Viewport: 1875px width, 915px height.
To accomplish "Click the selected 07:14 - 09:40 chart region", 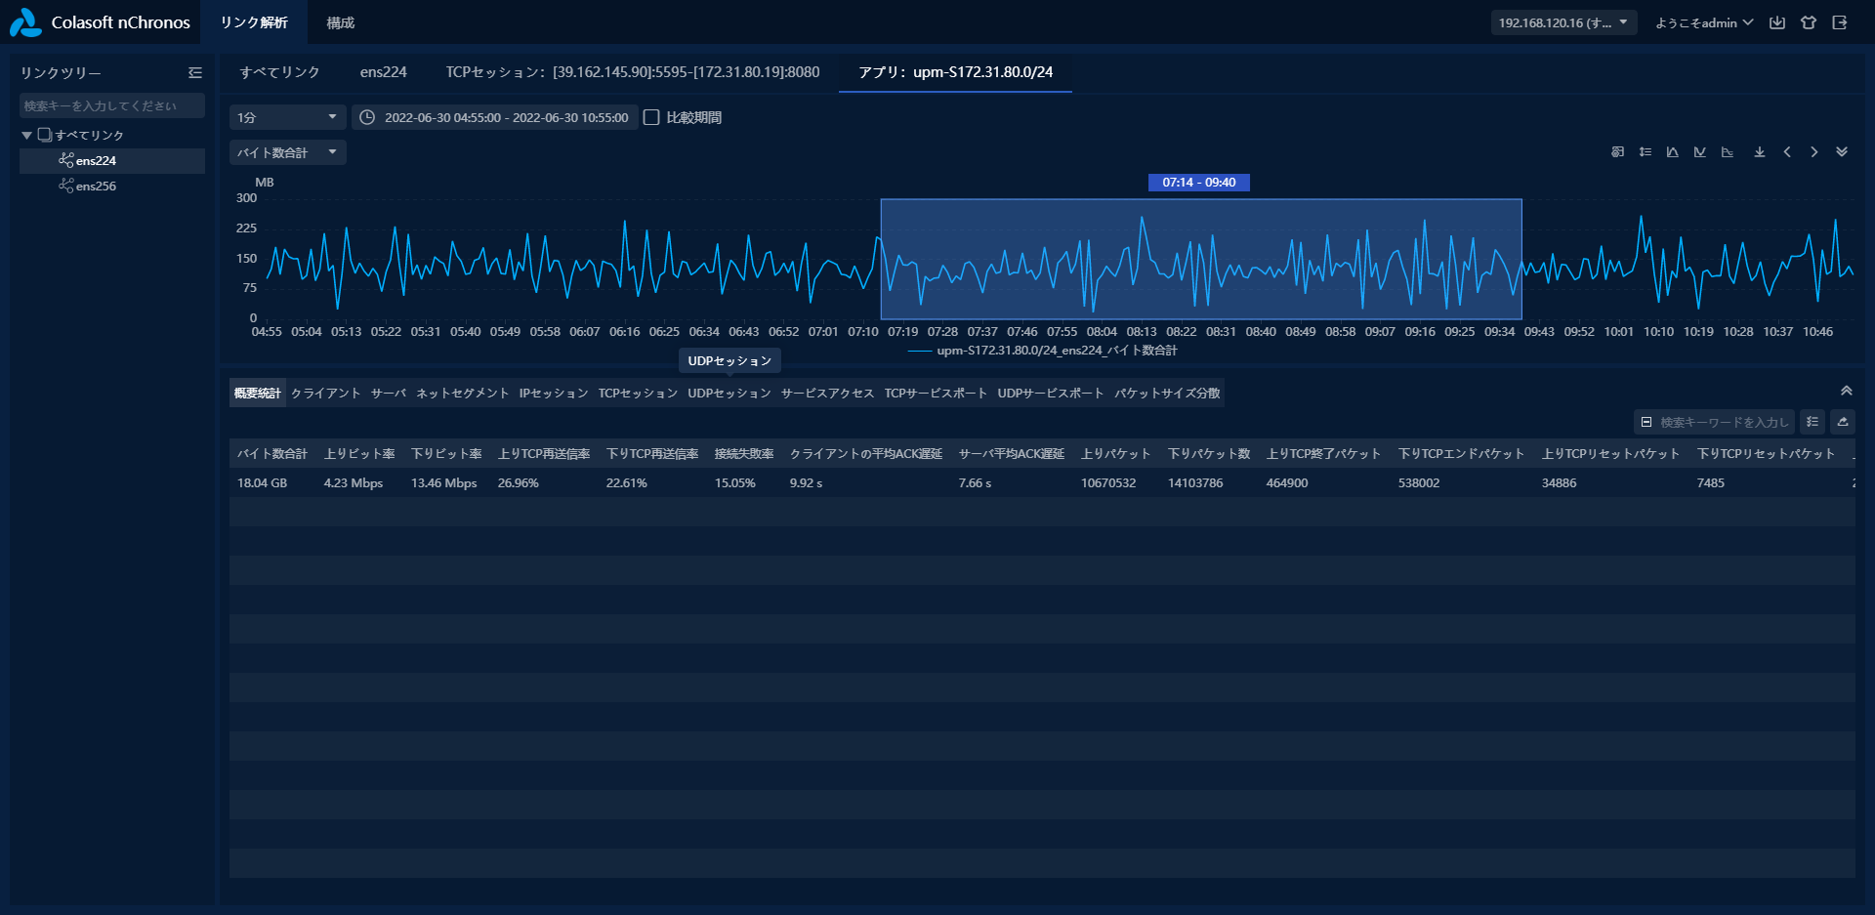I will coord(1201,259).
